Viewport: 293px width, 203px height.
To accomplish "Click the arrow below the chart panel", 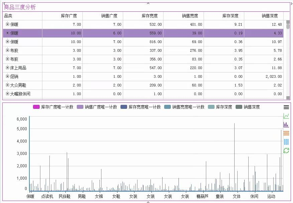I will [148, 202].
